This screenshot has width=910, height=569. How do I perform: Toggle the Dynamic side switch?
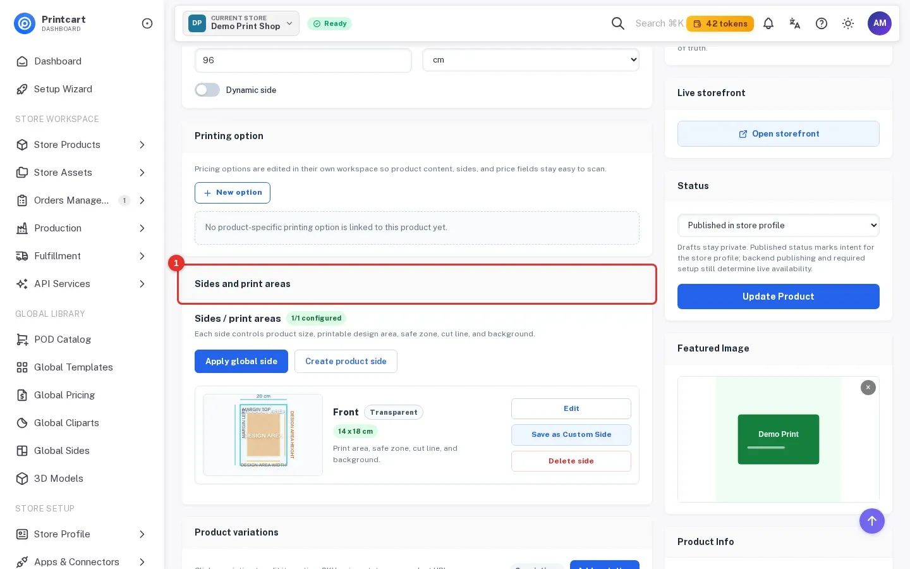pos(207,90)
